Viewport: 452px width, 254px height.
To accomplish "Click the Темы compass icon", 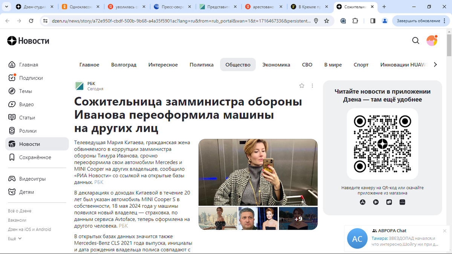I will point(12,91).
